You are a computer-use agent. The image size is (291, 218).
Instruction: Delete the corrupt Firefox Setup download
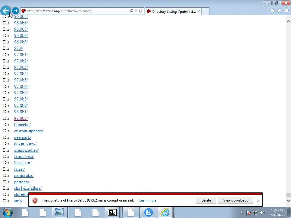pyautogui.click(x=206, y=200)
